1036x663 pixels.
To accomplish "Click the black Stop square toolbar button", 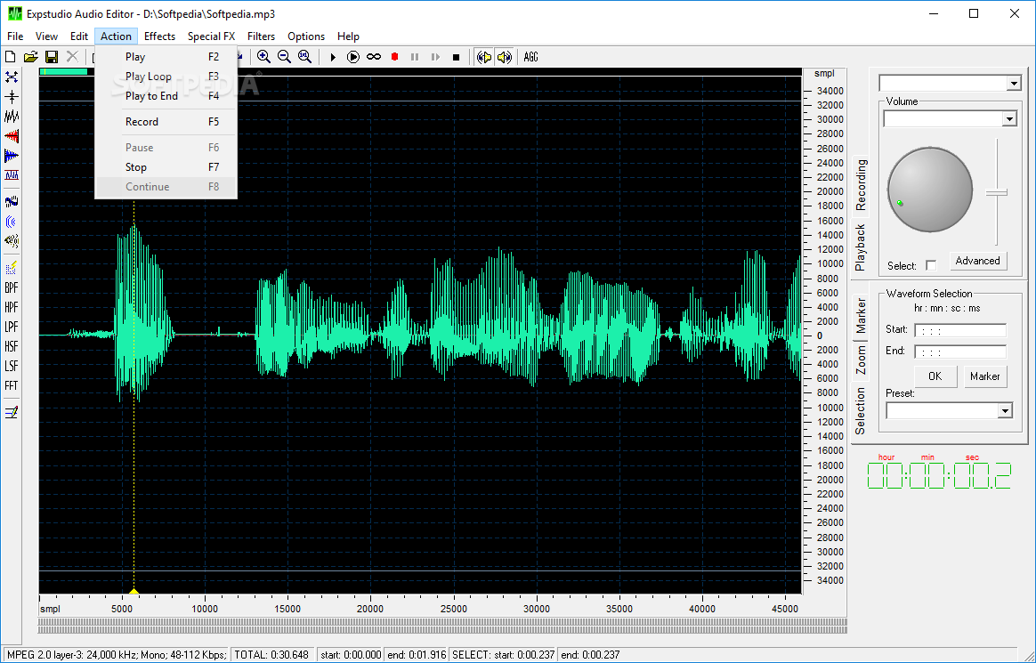I will [456, 58].
